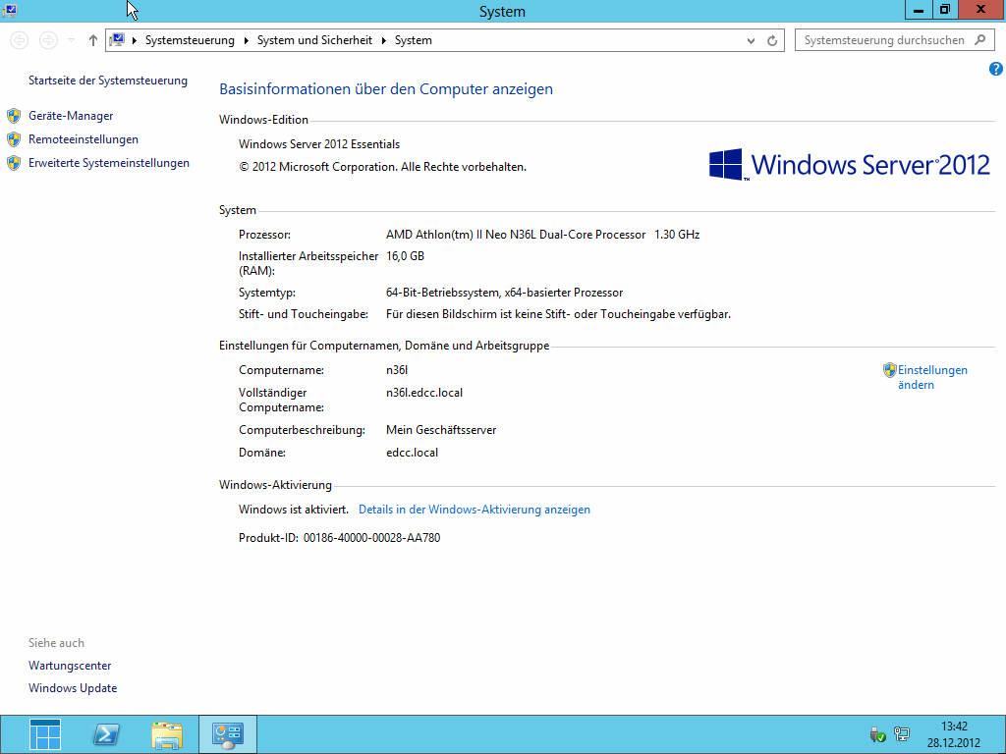Click the computer icon in address bar
Viewport: 1006px width, 754px height.
[x=117, y=39]
